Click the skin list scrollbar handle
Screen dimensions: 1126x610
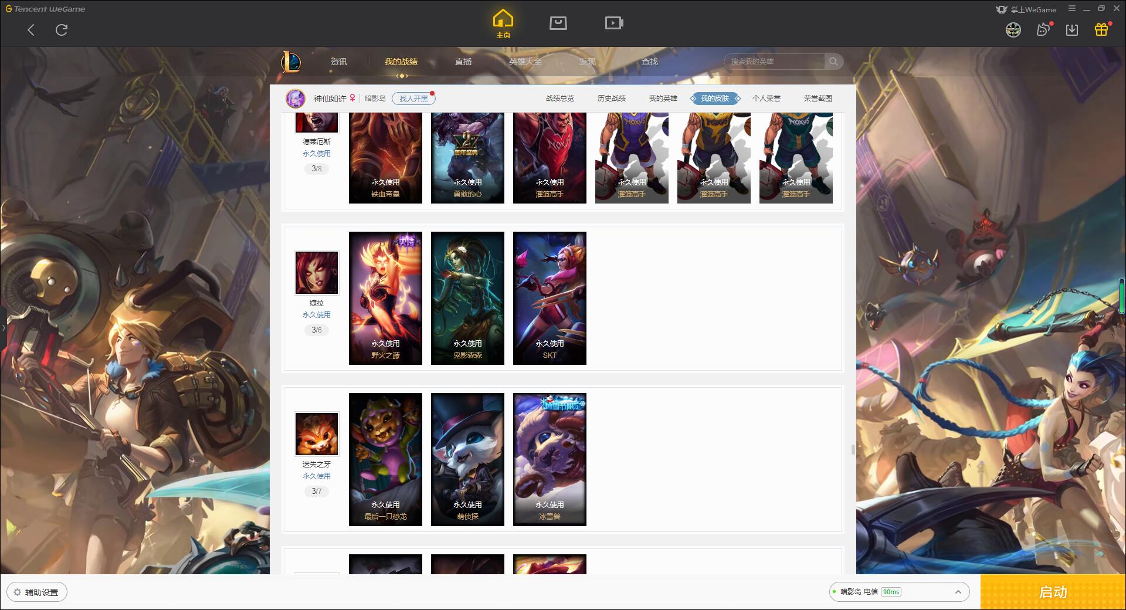point(853,449)
